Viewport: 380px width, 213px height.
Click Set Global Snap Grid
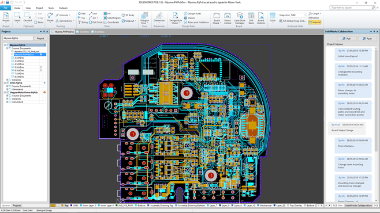(x=293, y=21)
